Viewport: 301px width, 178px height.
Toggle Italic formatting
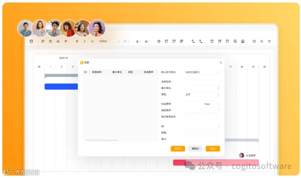[x=85, y=41]
